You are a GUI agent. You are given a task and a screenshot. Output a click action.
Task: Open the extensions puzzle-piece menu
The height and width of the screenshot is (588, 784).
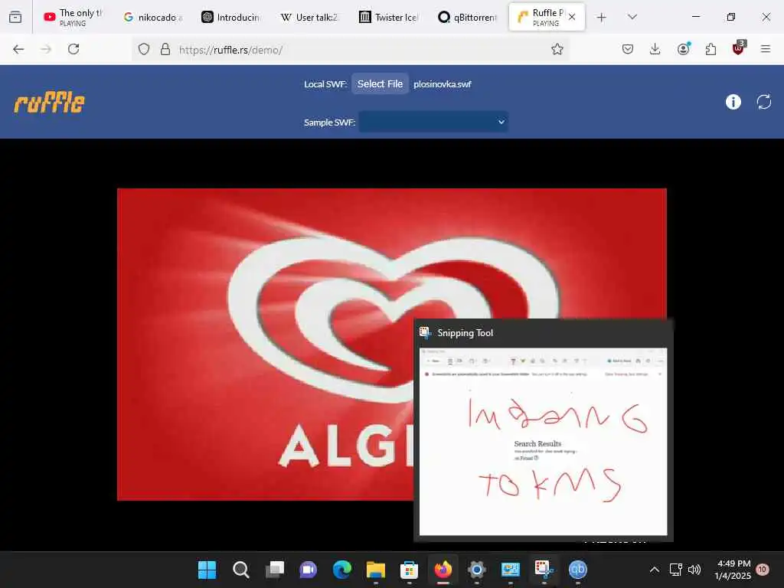pyautogui.click(x=710, y=49)
